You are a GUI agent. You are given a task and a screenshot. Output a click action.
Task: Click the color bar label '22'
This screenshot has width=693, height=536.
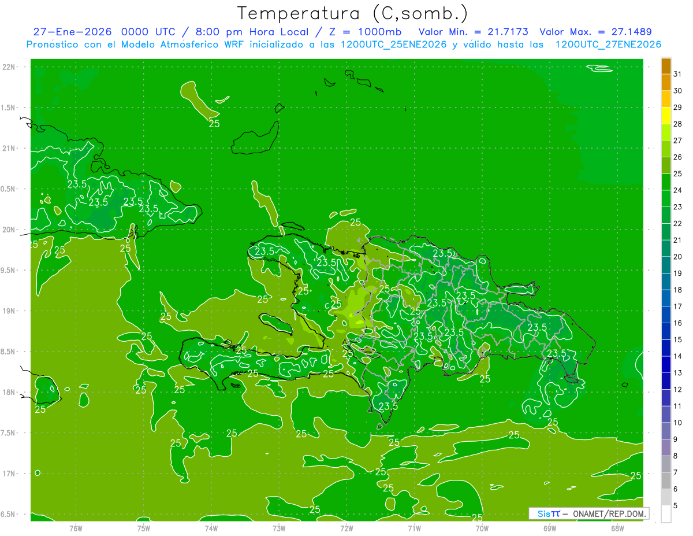(678, 223)
